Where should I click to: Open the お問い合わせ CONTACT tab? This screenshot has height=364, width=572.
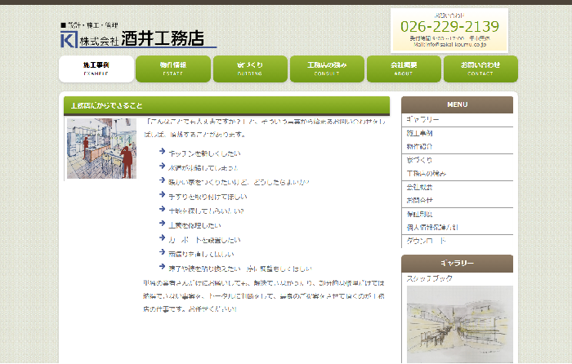[480, 69]
